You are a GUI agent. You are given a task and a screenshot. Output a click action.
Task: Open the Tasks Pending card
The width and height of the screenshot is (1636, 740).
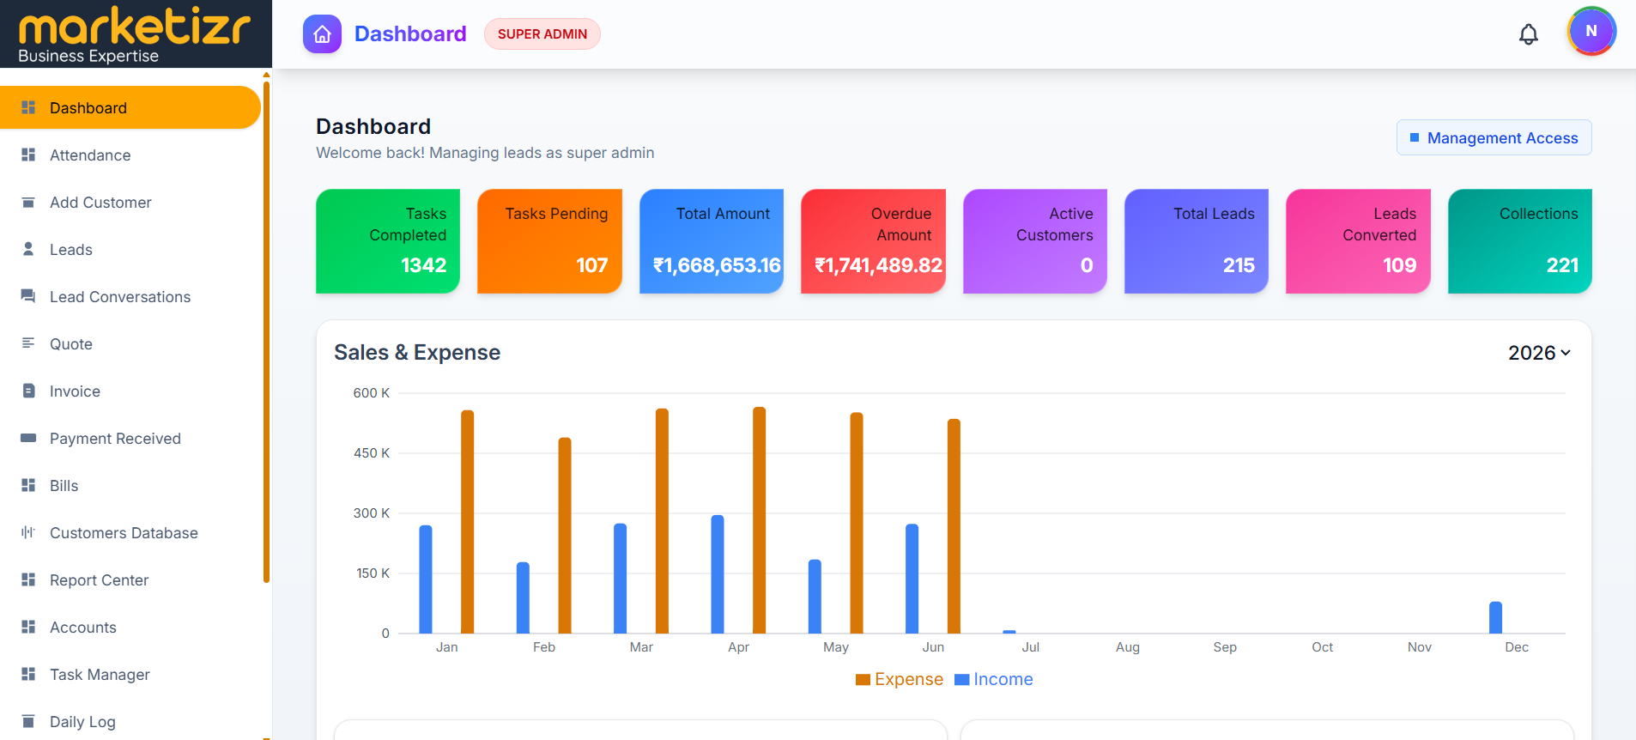click(x=549, y=241)
